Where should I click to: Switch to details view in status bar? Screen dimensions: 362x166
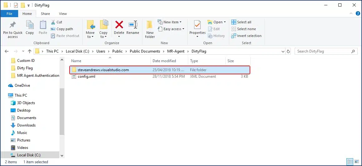[x=350, y=162]
